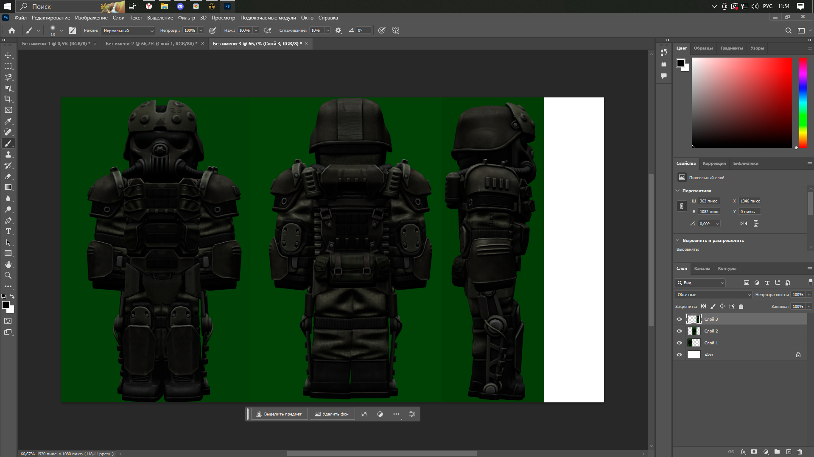Select the Gradient tool
This screenshot has width=814, height=457.
pyautogui.click(x=8, y=187)
